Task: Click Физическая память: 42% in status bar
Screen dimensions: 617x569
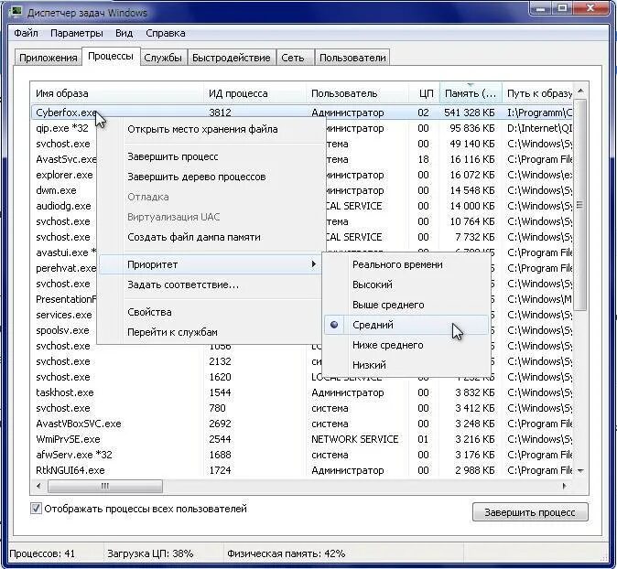Action: click(286, 553)
